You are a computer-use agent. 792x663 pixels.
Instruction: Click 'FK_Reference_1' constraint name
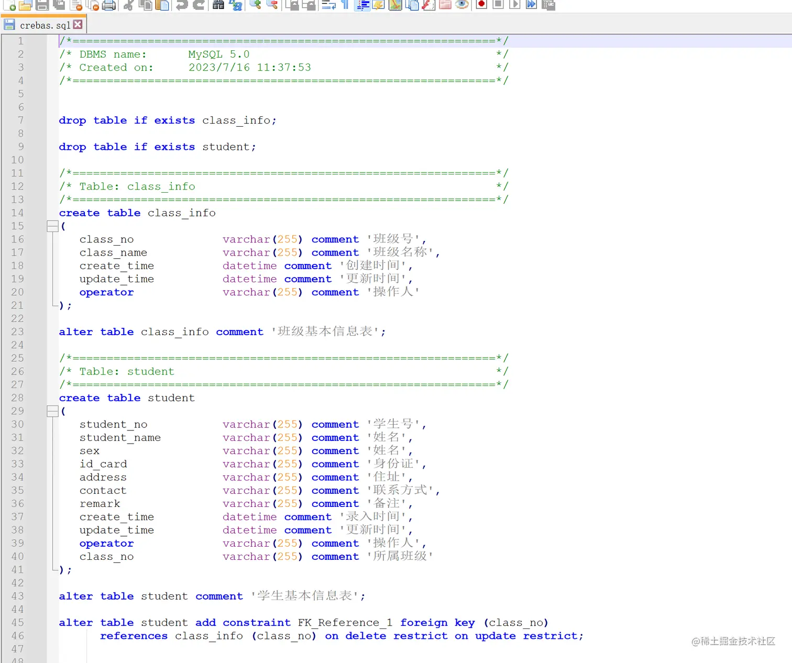point(345,622)
